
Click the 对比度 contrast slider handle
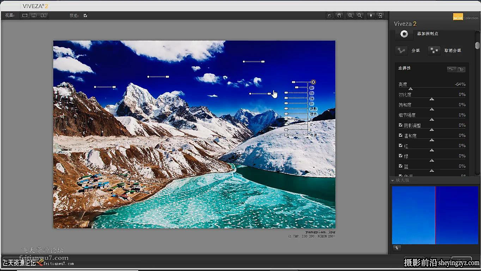click(432, 99)
